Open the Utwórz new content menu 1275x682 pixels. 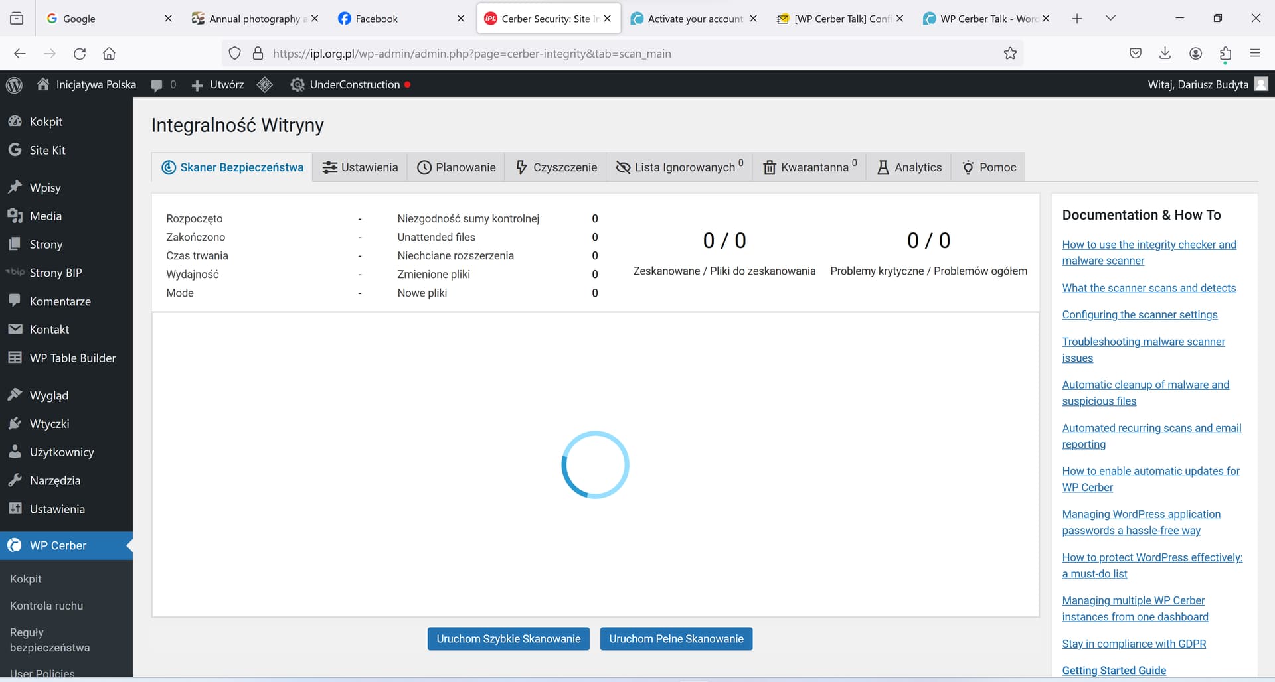click(x=218, y=84)
